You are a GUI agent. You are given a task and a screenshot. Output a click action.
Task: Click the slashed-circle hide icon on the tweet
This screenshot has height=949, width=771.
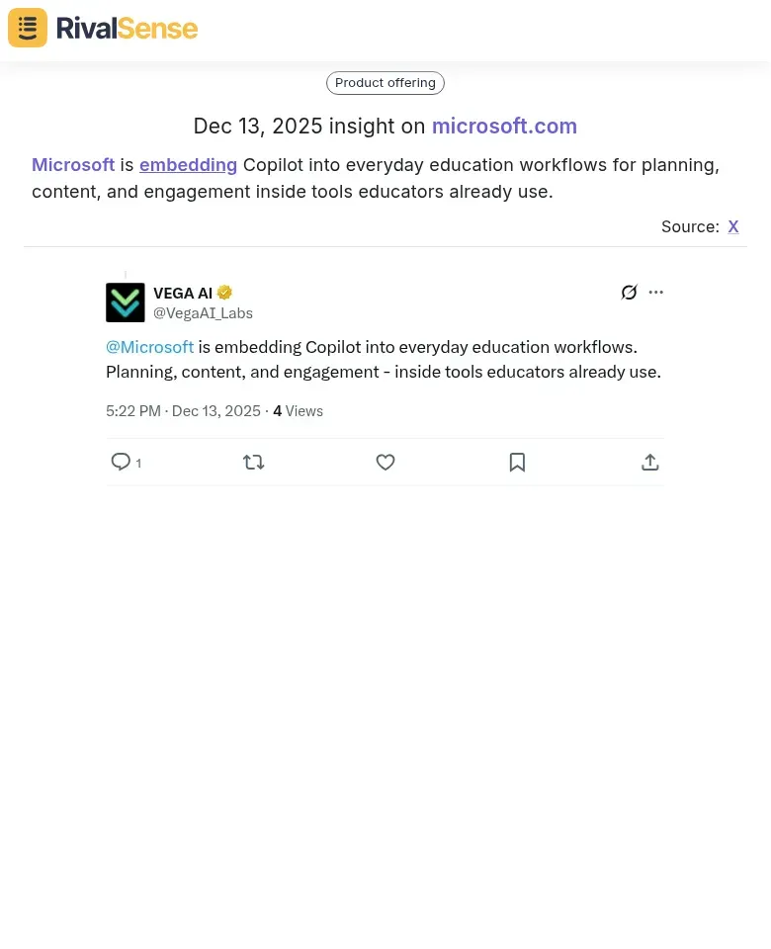[629, 292]
